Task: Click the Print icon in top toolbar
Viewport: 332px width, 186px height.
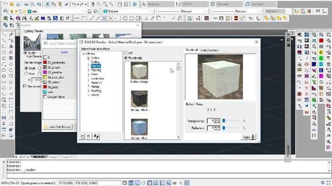Action: pos(26,4)
